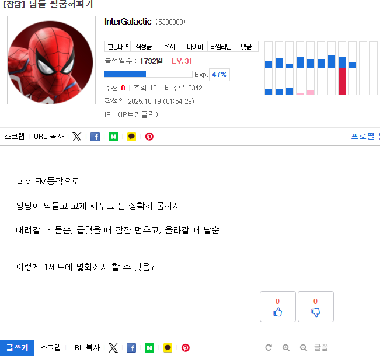Share to Pinterest icon in top bar
Screen dimensions: 380x359
click(149, 137)
